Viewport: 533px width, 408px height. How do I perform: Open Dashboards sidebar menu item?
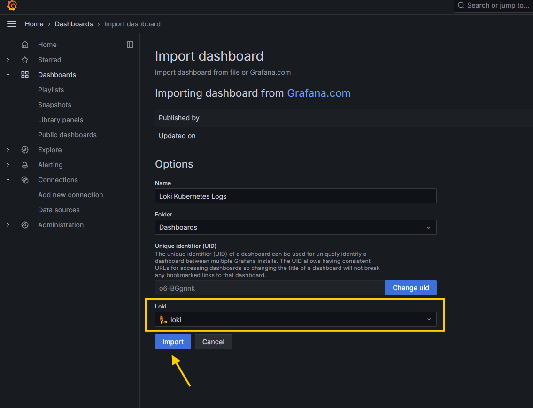click(57, 75)
